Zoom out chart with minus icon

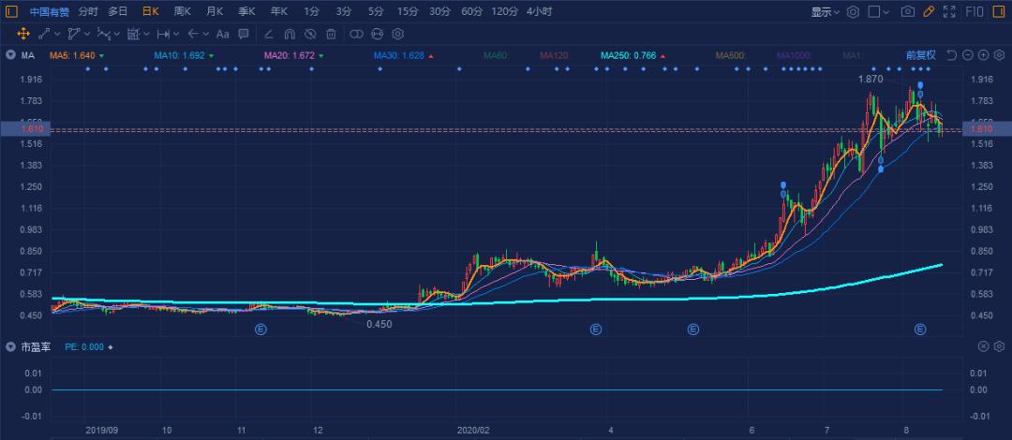(967, 55)
